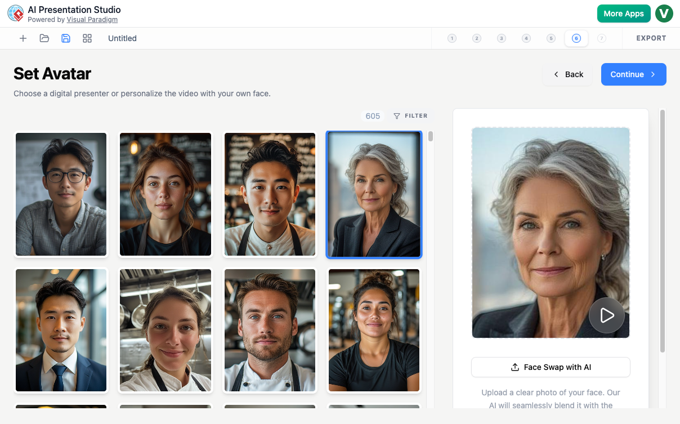Image resolution: width=680 pixels, height=424 pixels.
Task: Click the large avatar preview image
Action: pos(551,233)
